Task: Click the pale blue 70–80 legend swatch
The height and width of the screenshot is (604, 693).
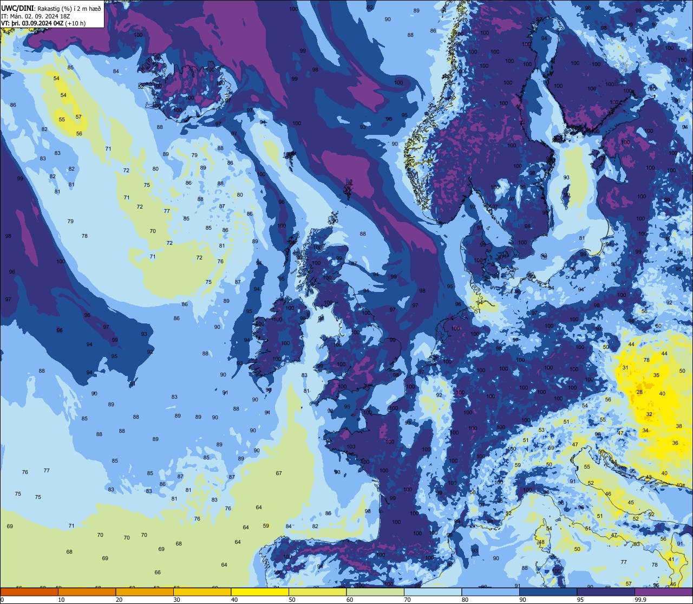Action: [433, 592]
